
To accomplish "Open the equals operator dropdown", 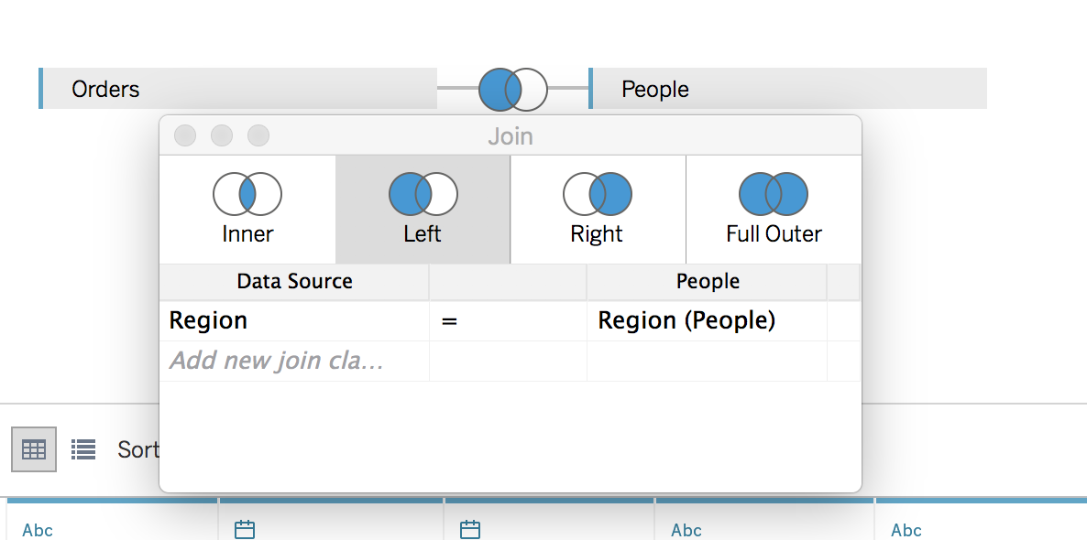I will (x=507, y=321).
